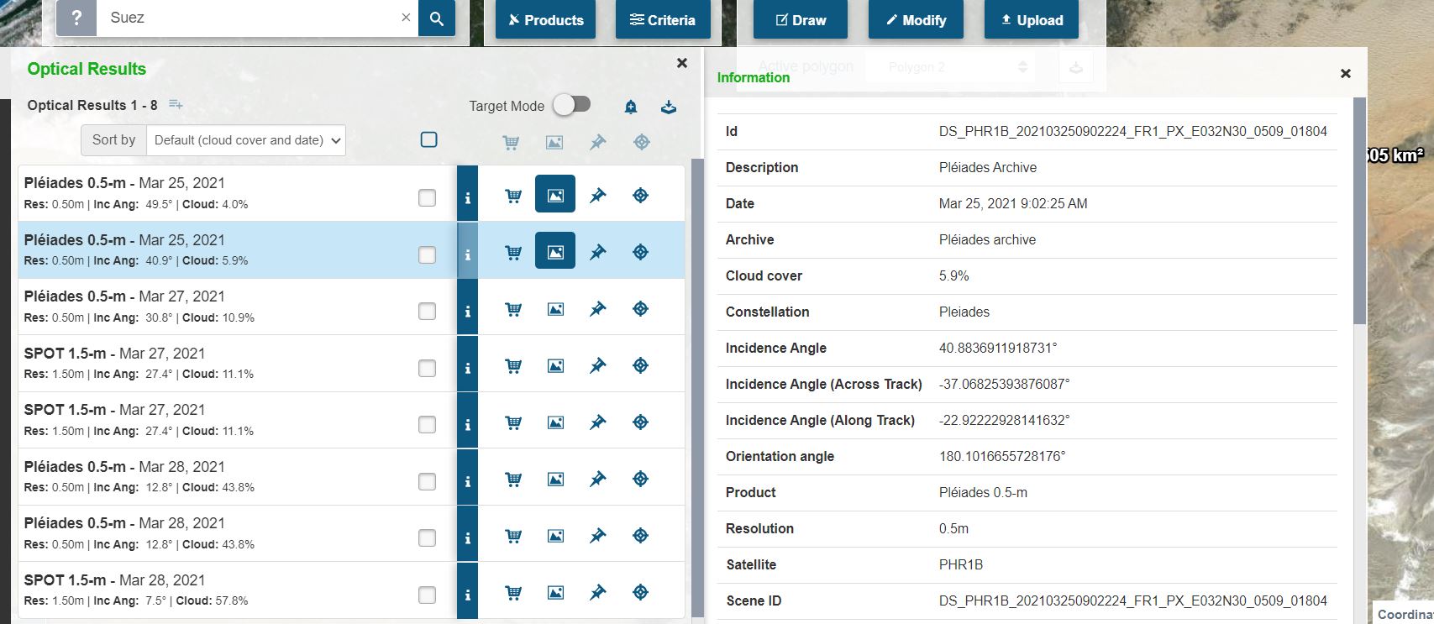Screen dimensions: 1434x624
Task: Click the Satellite value PHR1B
Action: click(x=961, y=564)
